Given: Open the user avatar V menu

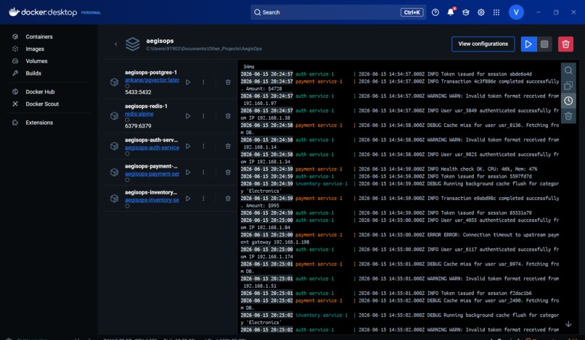Looking at the screenshot, I should 516,12.
